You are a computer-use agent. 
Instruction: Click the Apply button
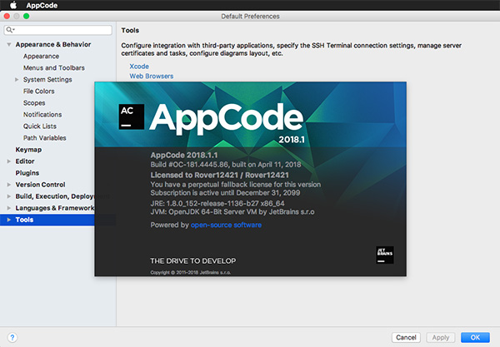click(x=441, y=338)
